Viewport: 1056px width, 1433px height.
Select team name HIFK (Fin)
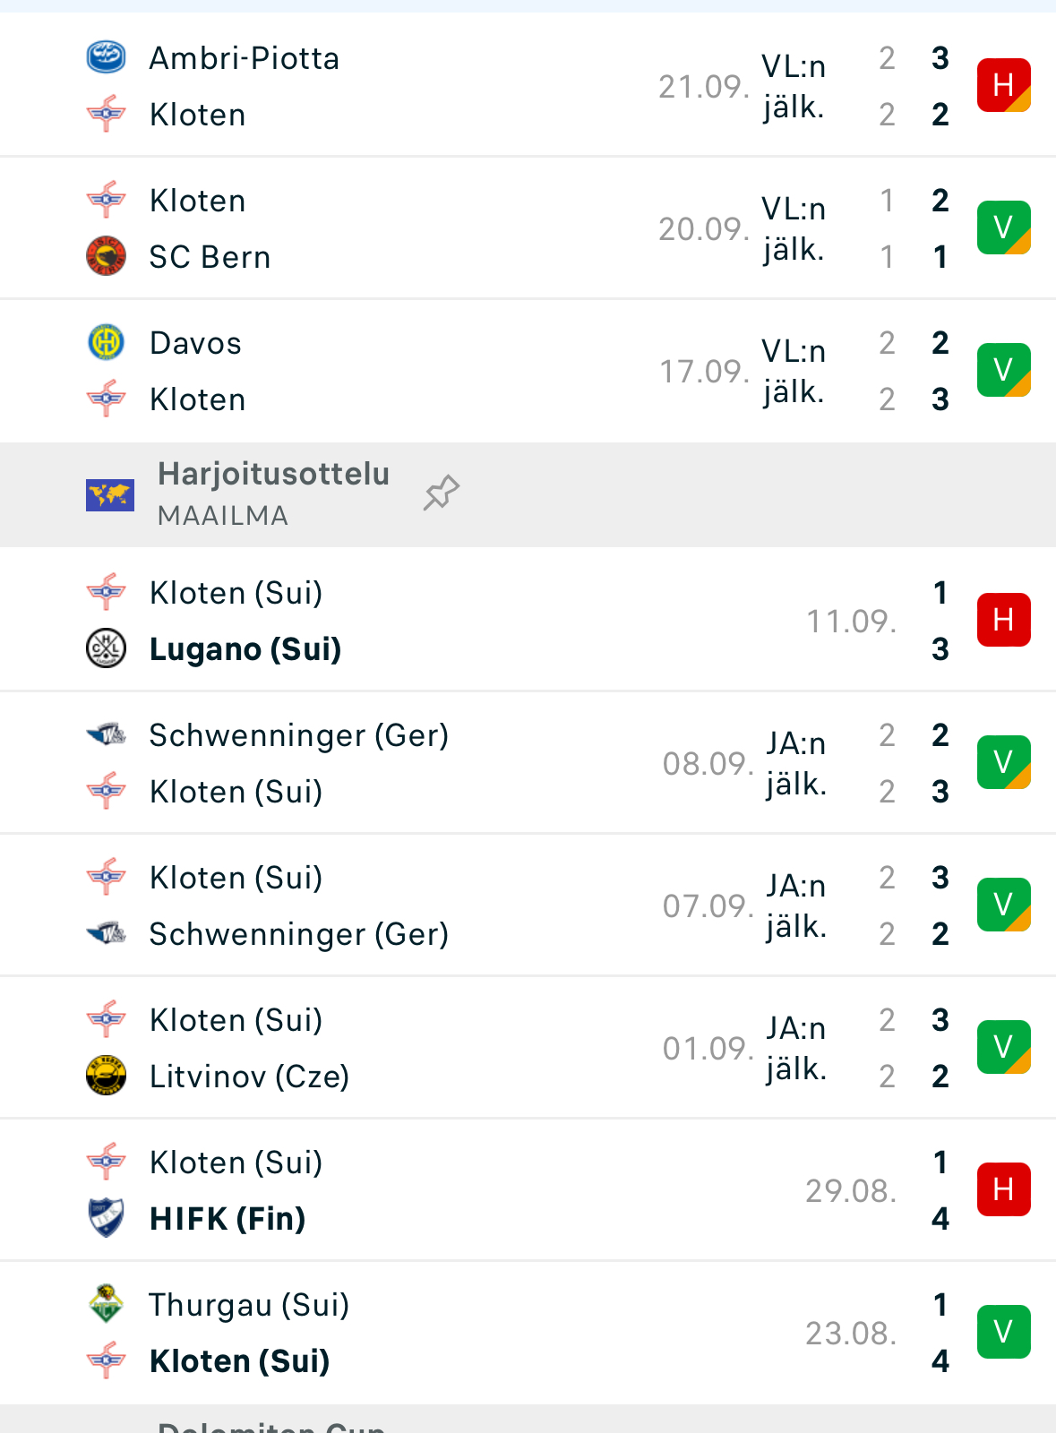[228, 1218]
